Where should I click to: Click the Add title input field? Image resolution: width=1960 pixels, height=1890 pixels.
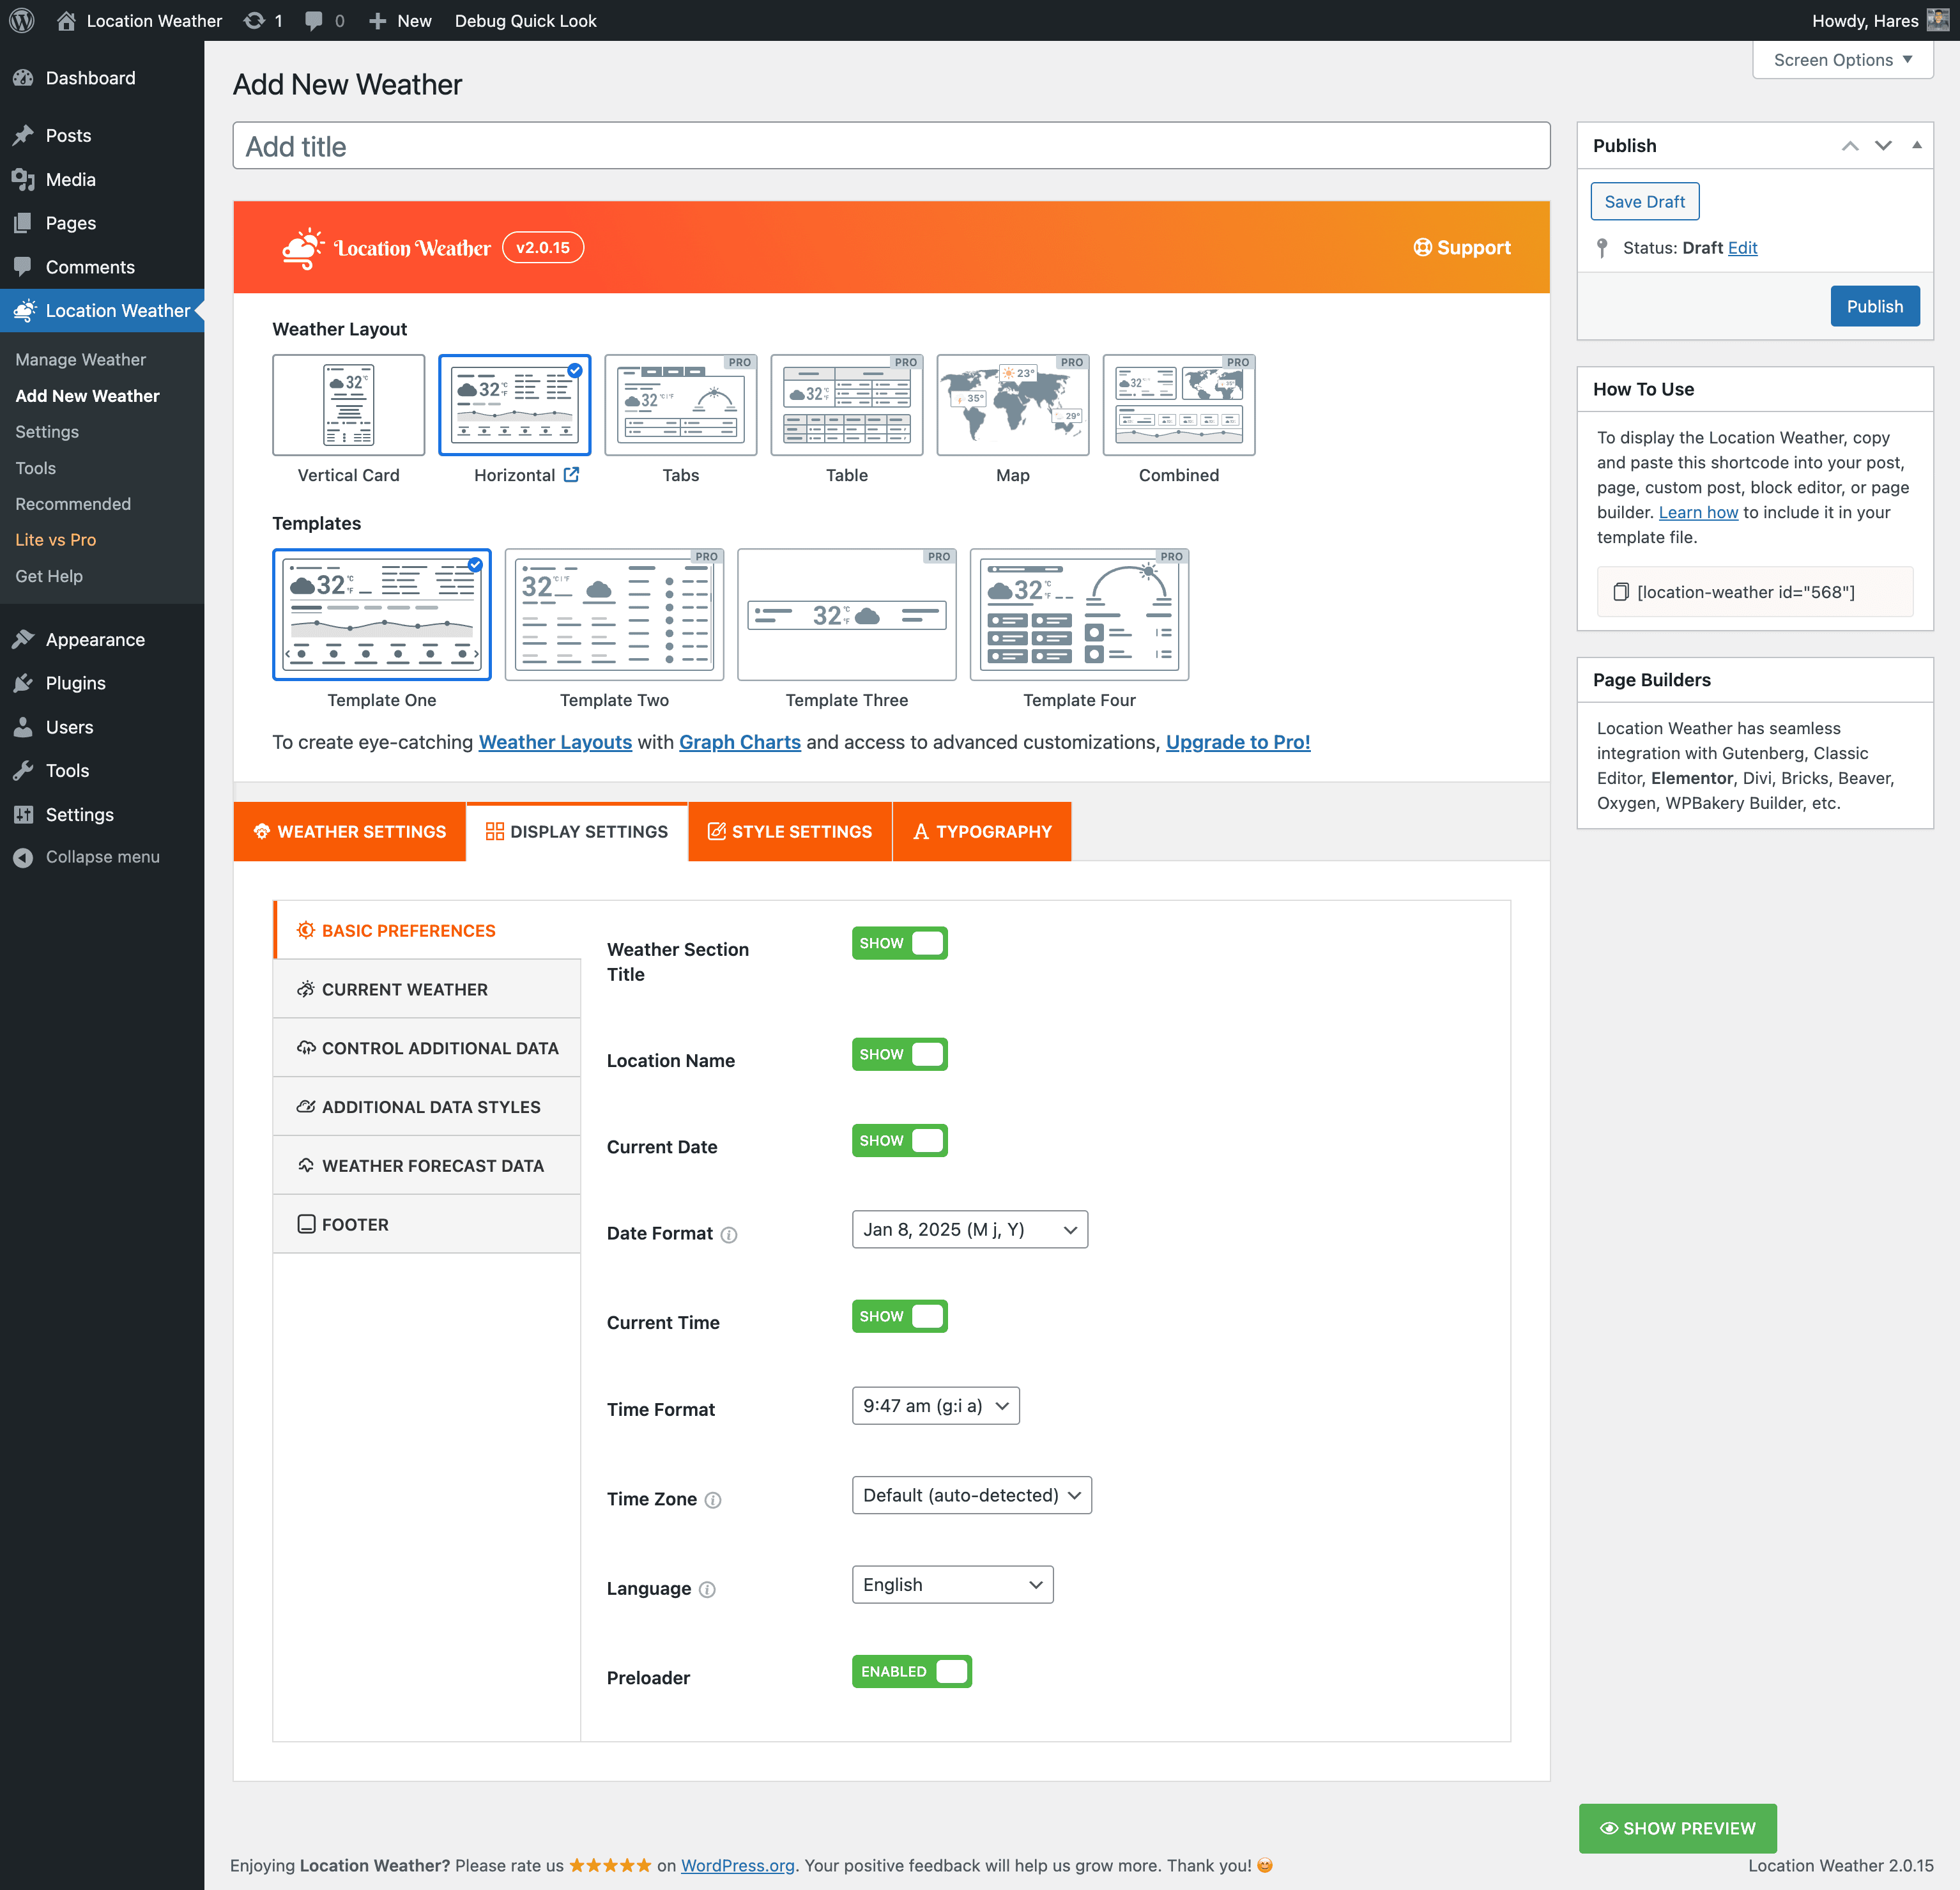pos(890,146)
